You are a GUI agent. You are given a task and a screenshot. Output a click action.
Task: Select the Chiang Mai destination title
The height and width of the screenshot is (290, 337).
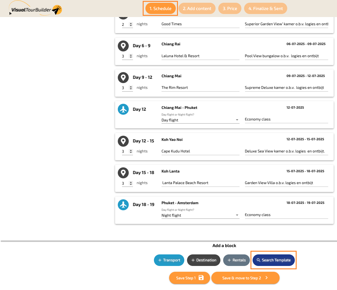point(171,76)
